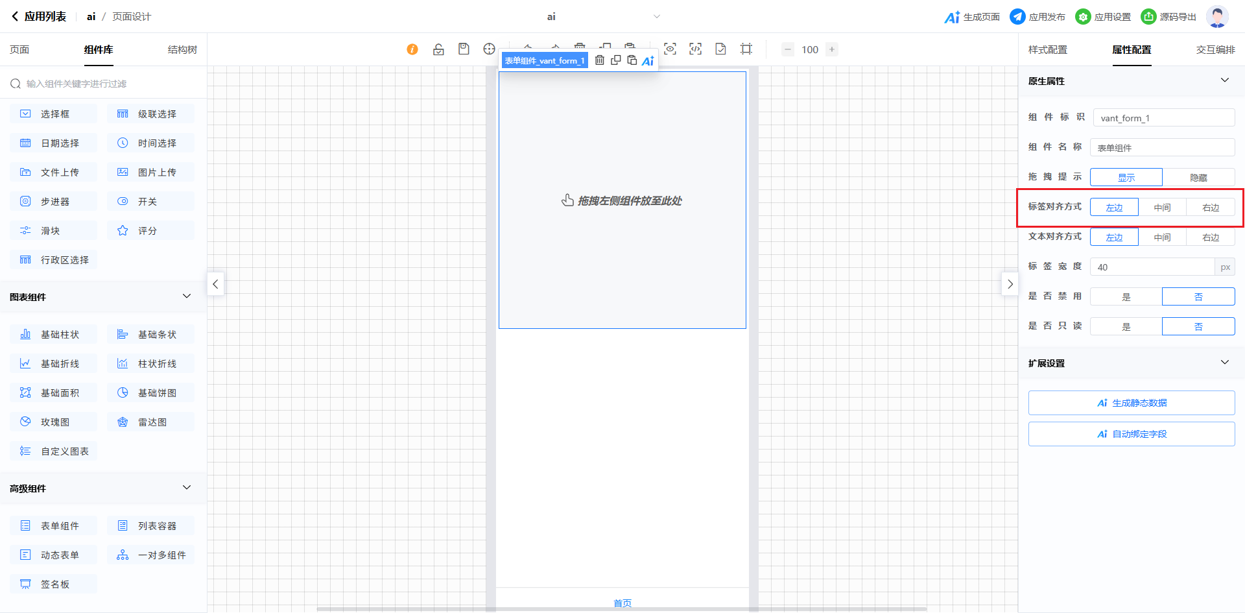Open the ai page dropdown at top

[x=656, y=17]
